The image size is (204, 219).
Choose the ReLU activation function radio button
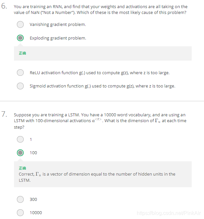point(20,73)
